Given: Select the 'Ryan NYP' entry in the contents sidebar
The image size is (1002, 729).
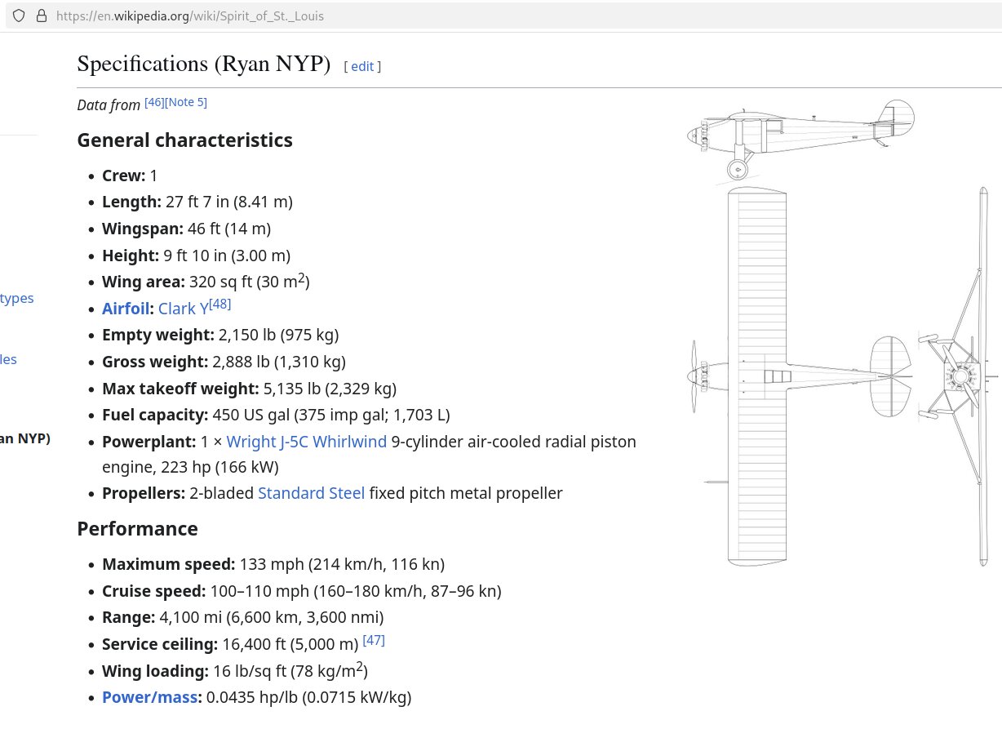Looking at the screenshot, I should coord(23,438).
